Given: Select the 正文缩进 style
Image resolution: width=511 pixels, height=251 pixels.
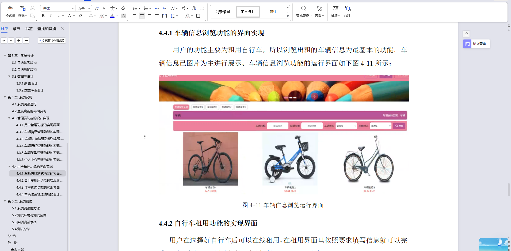Looking at the screenshot, I should pyautogui.click(x=248, y=12).
